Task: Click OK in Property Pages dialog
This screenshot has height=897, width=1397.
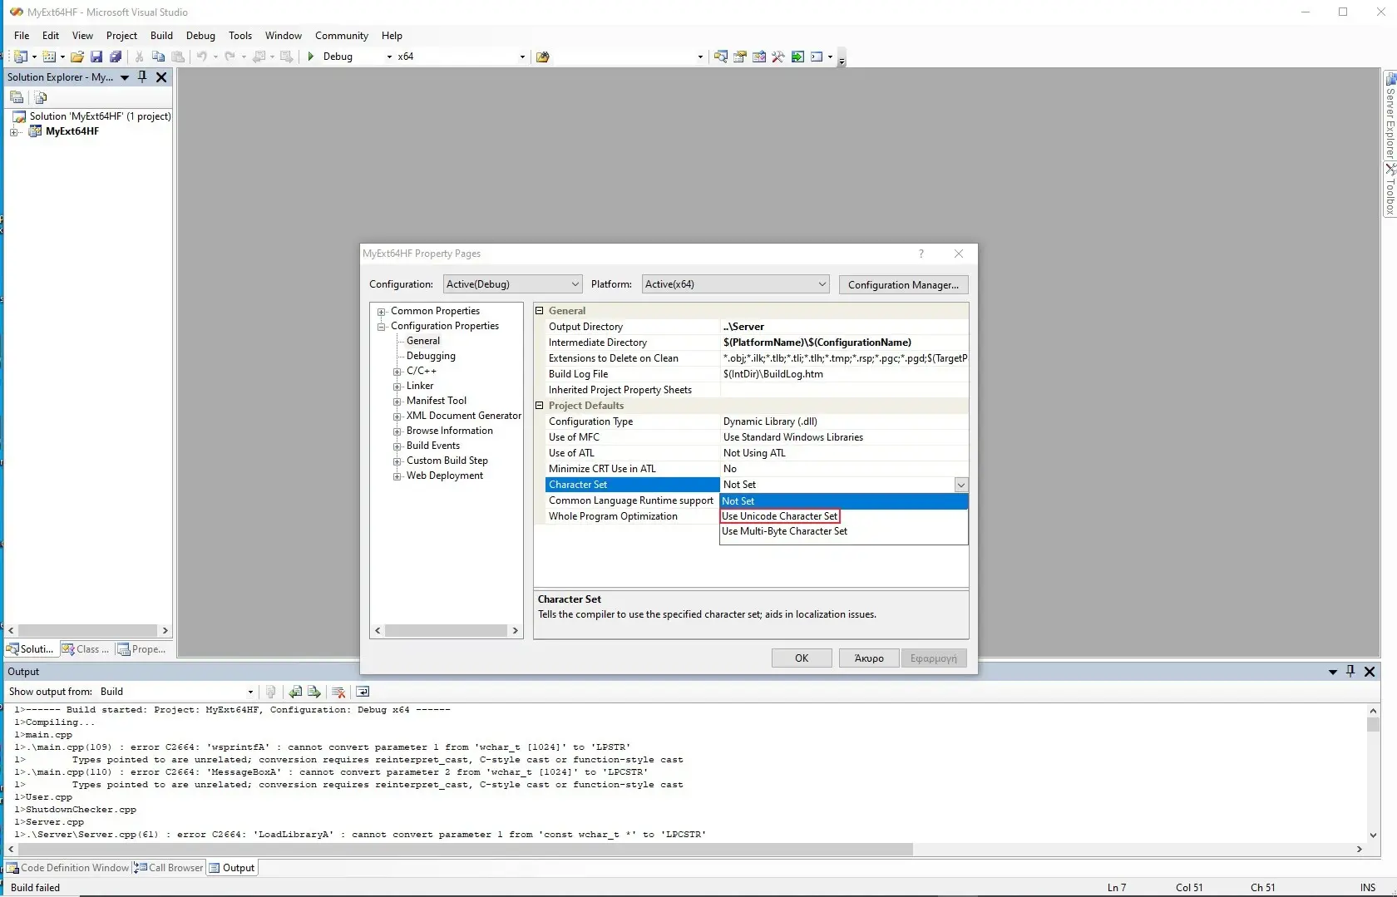Action: (x=802, y=658)
